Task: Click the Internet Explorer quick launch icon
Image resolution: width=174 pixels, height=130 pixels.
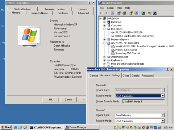Action: point(15,127)
